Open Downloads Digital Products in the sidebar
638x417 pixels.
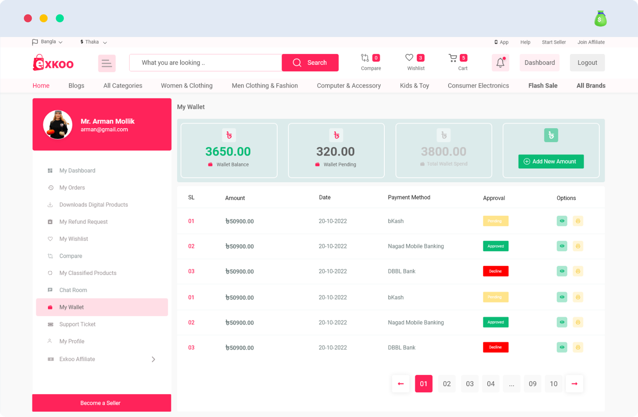coord(94,205)
